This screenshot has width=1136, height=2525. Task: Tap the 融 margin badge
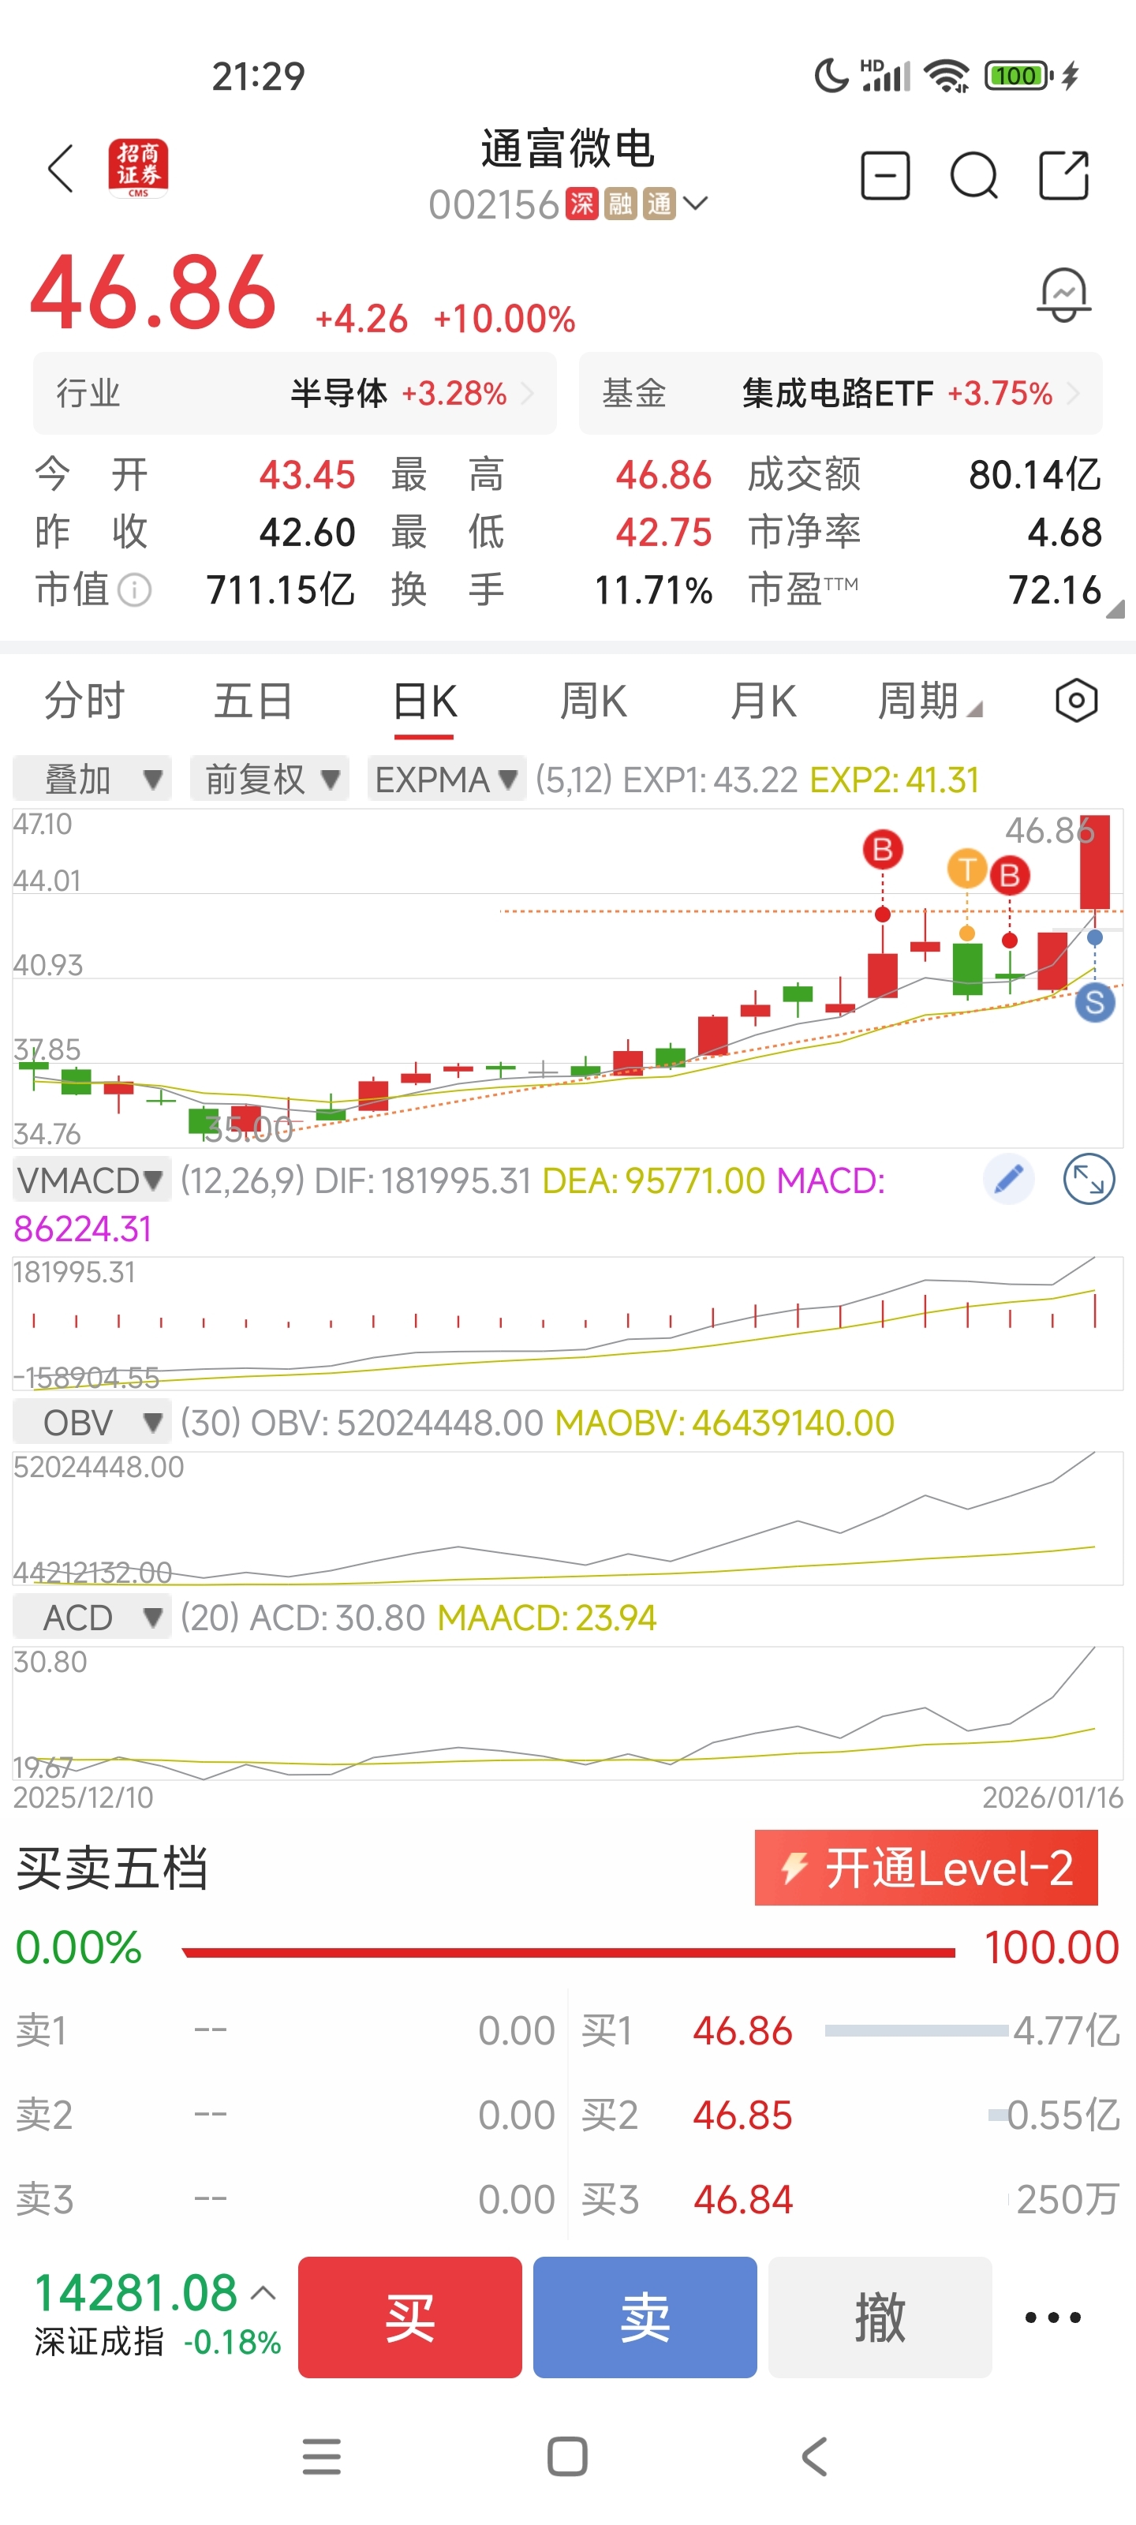pos(620,204)
